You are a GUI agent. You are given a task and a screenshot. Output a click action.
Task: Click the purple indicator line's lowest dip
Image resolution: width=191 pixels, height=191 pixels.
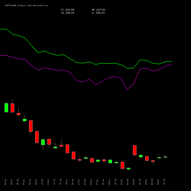coord(127,89)
